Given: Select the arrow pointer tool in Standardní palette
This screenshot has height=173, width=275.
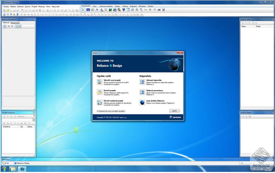Looking at the screenshot, I should tap(83, 10).
